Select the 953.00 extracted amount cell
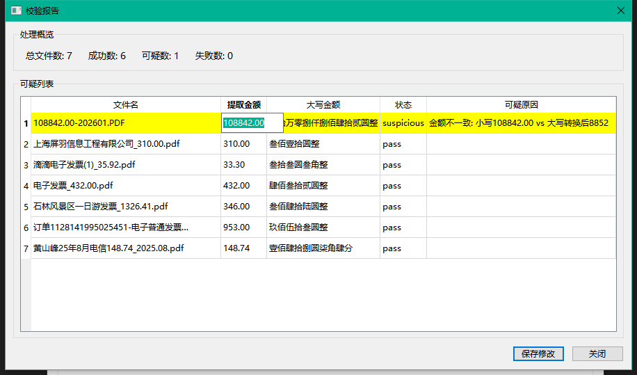Screen dimensions: 637x375 (x=243, y=228)
